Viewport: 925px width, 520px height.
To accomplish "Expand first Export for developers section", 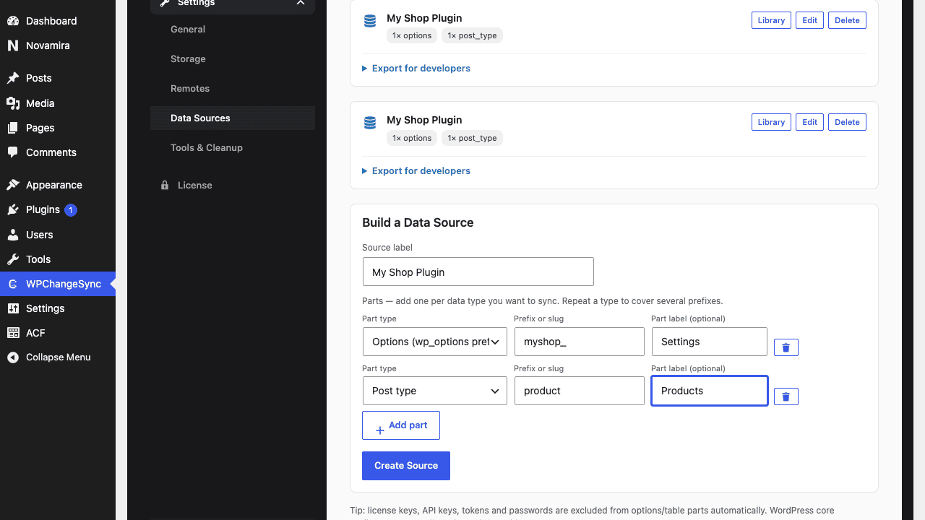I will point(416,68).
